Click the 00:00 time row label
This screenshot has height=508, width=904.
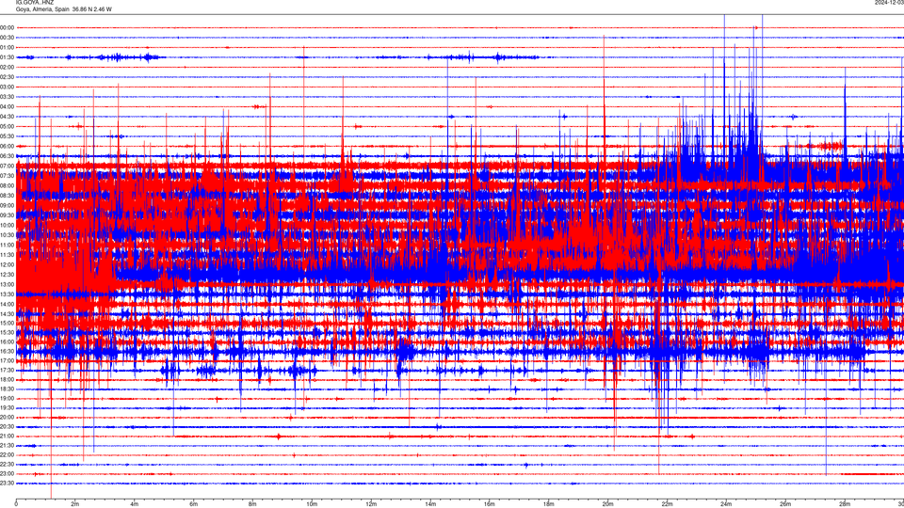(x=8, y=27)
